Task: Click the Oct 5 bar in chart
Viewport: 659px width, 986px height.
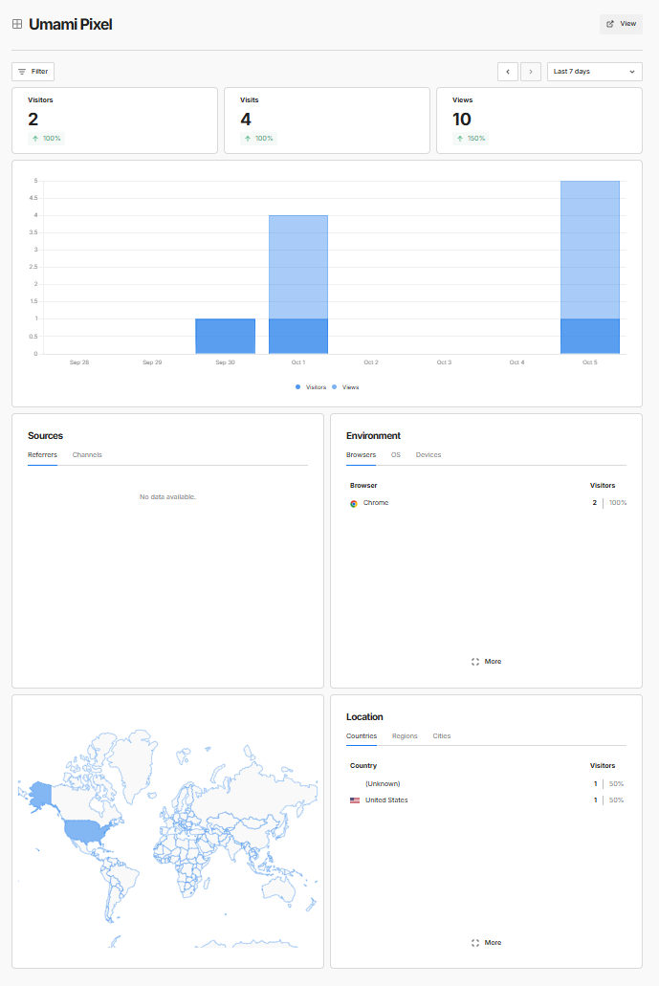Action: (590, 268)
